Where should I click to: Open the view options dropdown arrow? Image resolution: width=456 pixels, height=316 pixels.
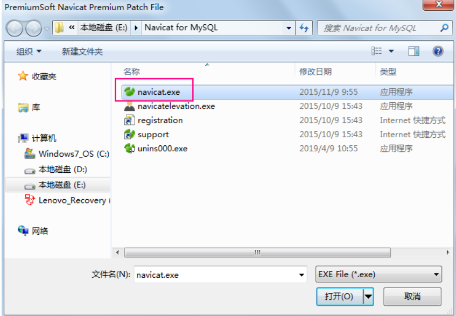click(x=391, y=52)
